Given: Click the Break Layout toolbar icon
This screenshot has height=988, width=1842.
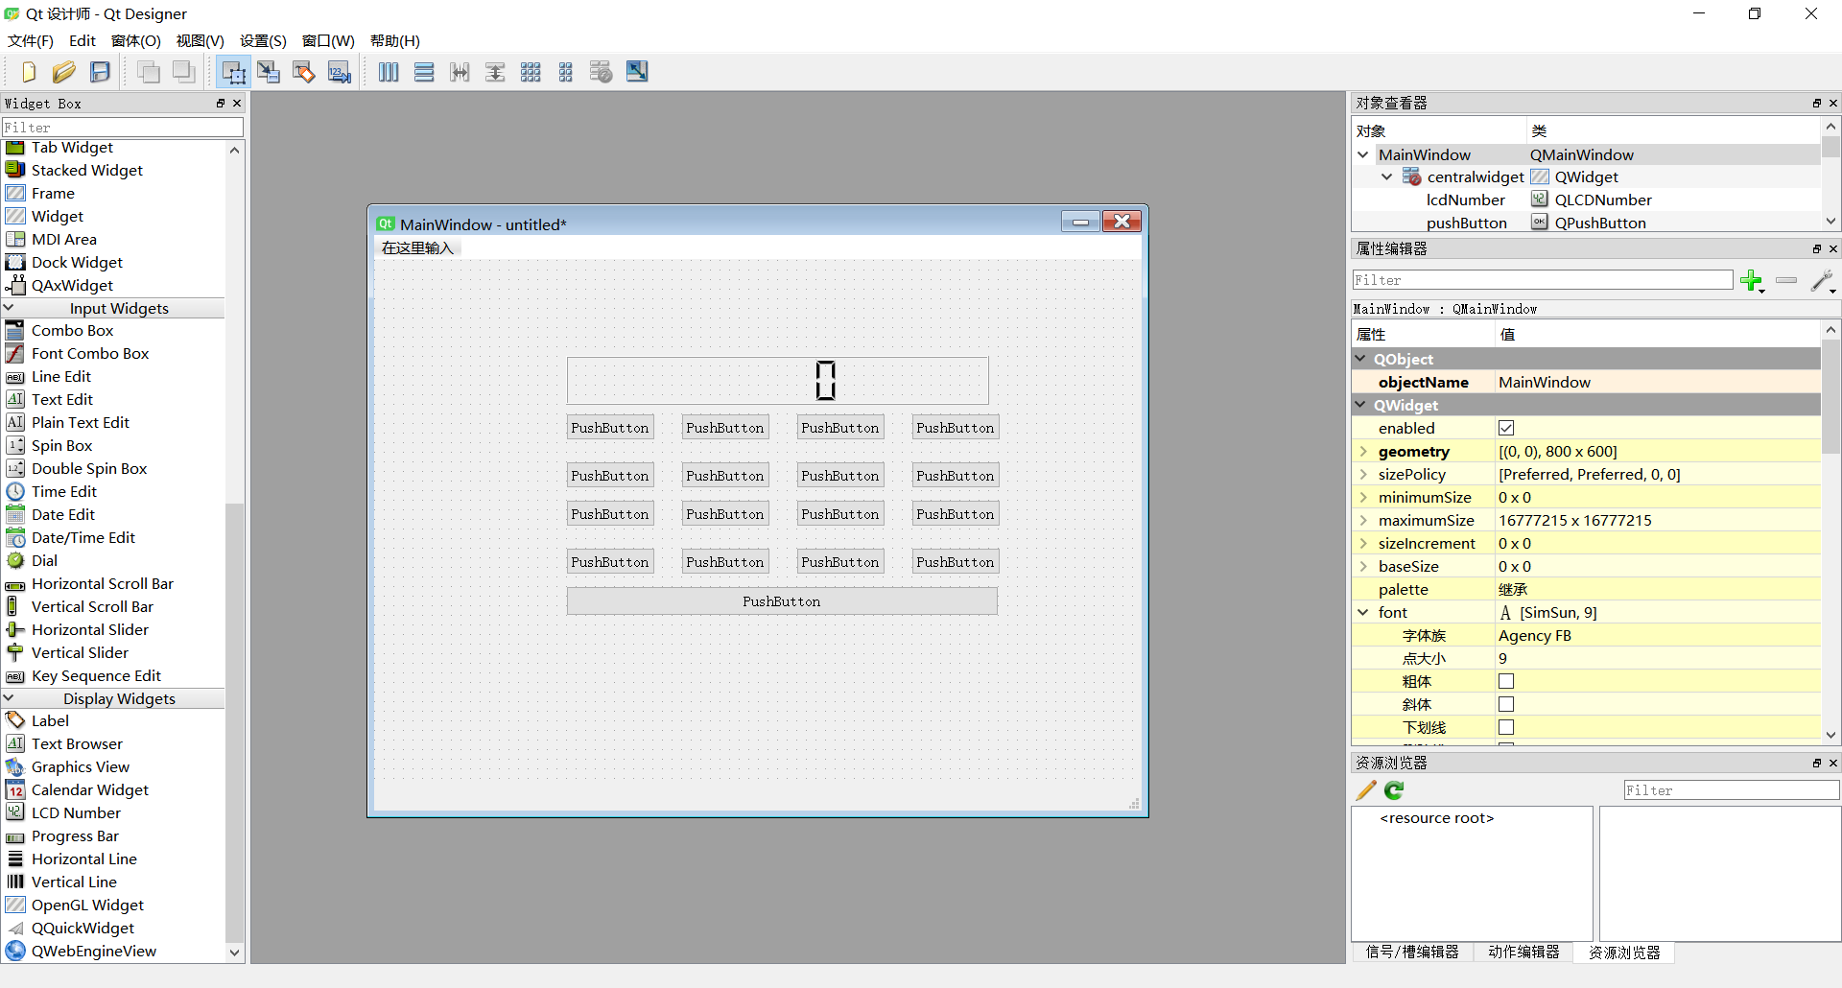Looking at the screenshot, I should click(x=601, y=71).
